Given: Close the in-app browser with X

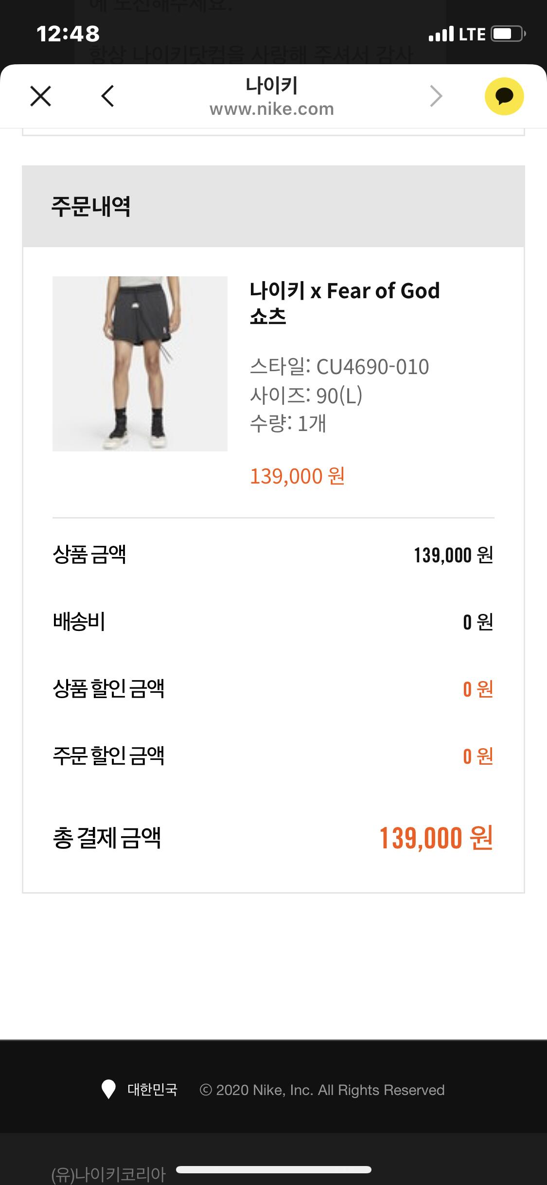Looking at the screenshot, I should pos(40,96).
